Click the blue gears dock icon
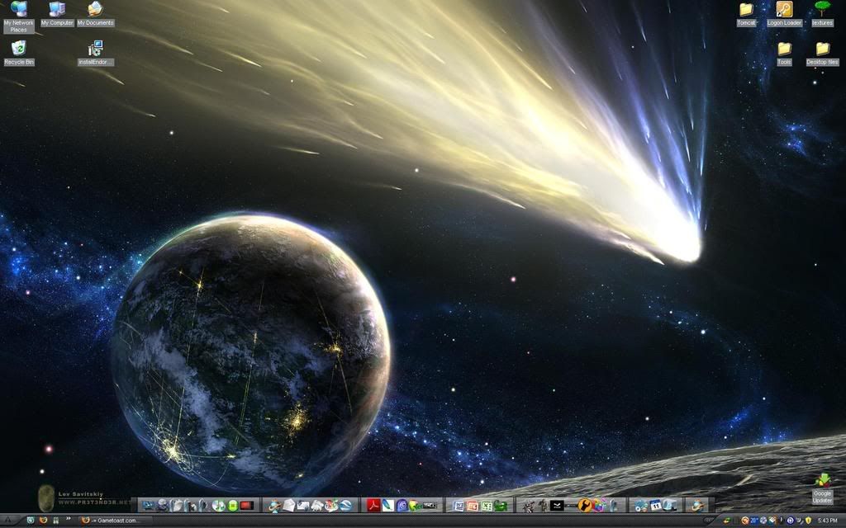 point(640,506)
